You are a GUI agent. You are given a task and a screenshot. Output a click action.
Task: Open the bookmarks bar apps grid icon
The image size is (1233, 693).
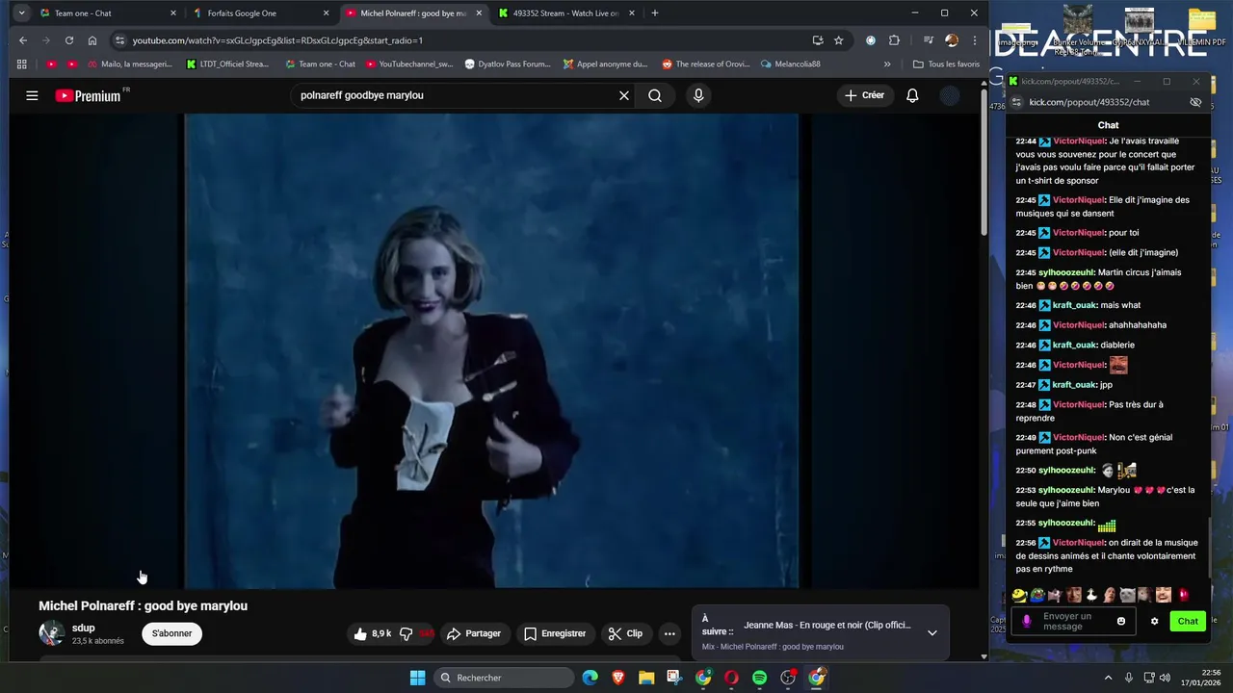(x=22, y=64)
